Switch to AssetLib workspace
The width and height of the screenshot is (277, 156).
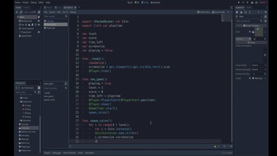[155, 3]
